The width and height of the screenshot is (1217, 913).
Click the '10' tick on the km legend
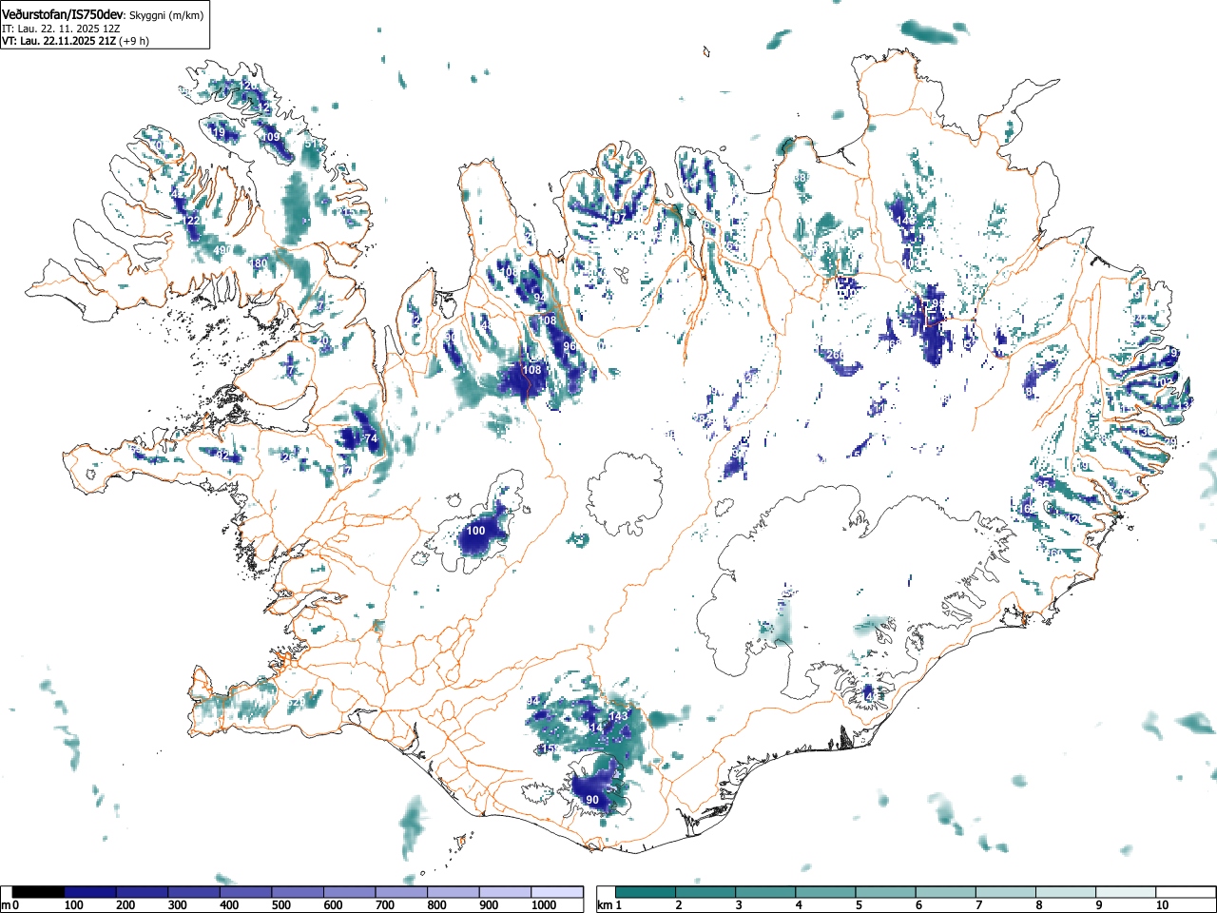click(1161, 905)
